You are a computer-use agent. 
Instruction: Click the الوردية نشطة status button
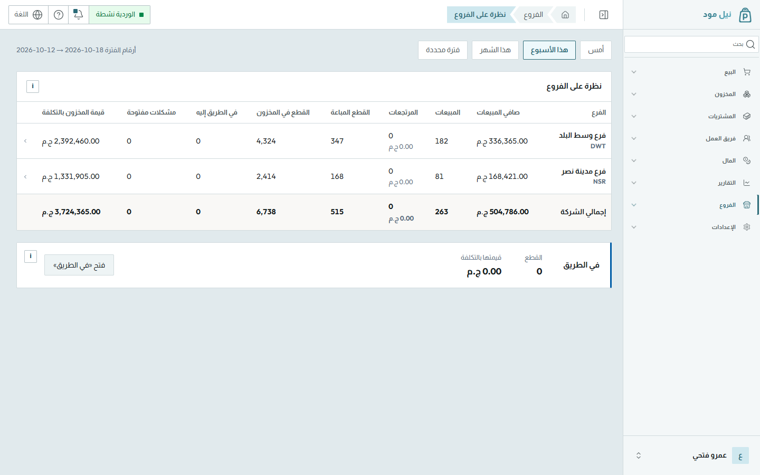tap(119, 15)
